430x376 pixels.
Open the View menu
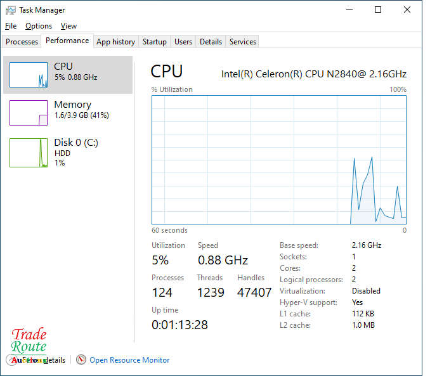coord(68,26)
